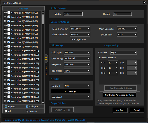
Task: Disable the Controller 20 checkbox
Action: pyautogui.click(x=9, y=93)
